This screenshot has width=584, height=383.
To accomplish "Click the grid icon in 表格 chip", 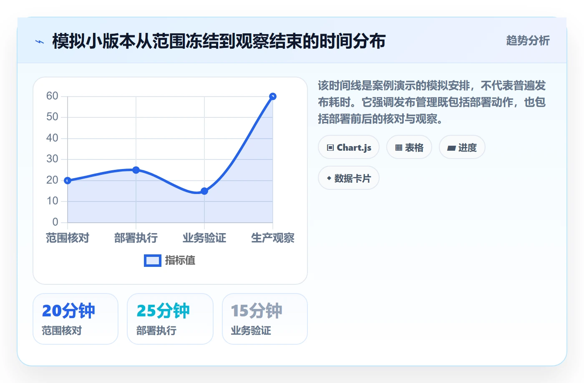I will 399,148.
